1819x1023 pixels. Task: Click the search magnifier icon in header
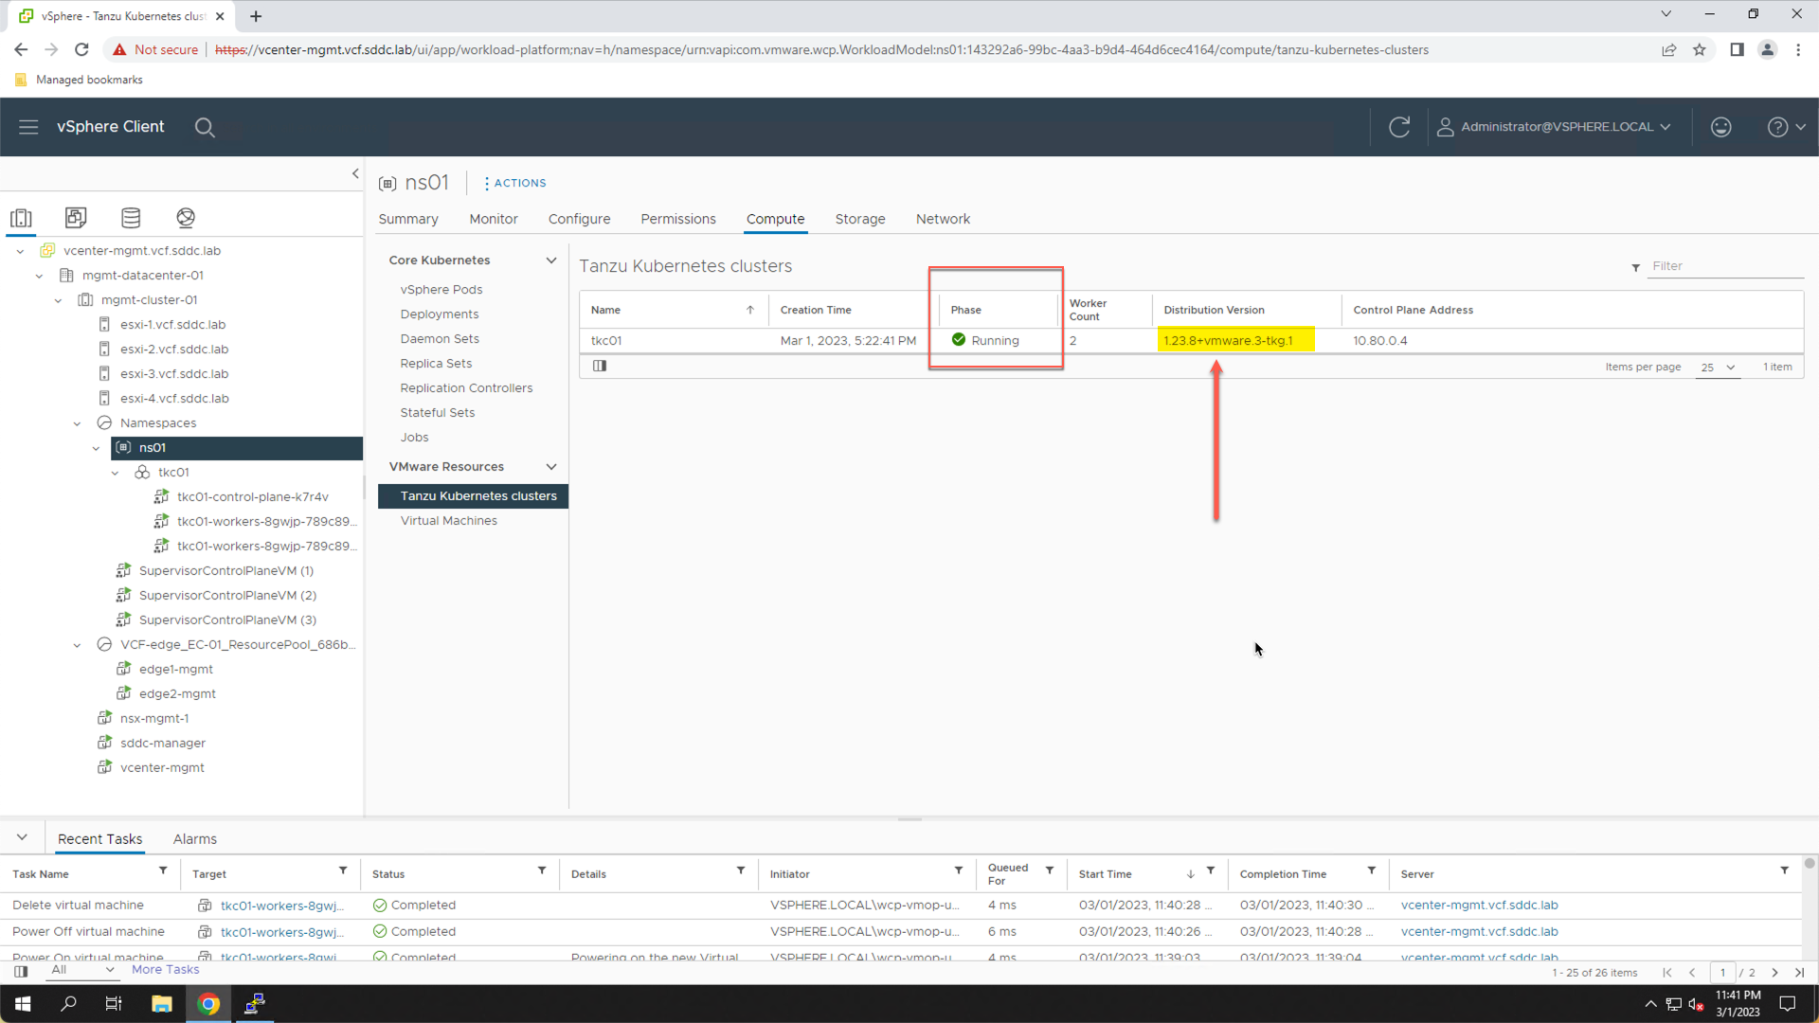point(205,127)
